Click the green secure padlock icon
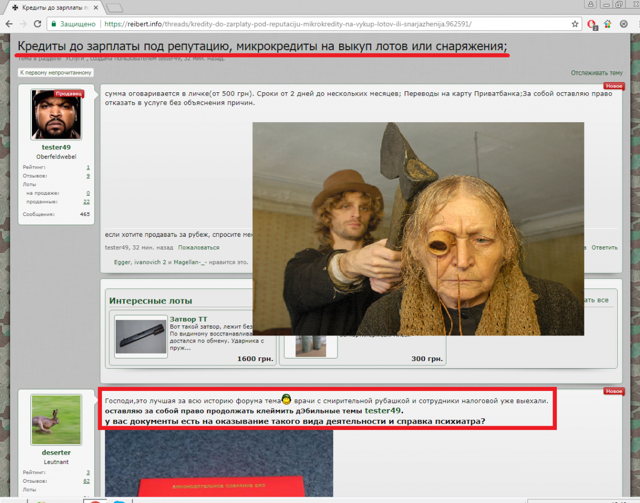The width and height of the screenshot is (640, 503). pos(53,24)
